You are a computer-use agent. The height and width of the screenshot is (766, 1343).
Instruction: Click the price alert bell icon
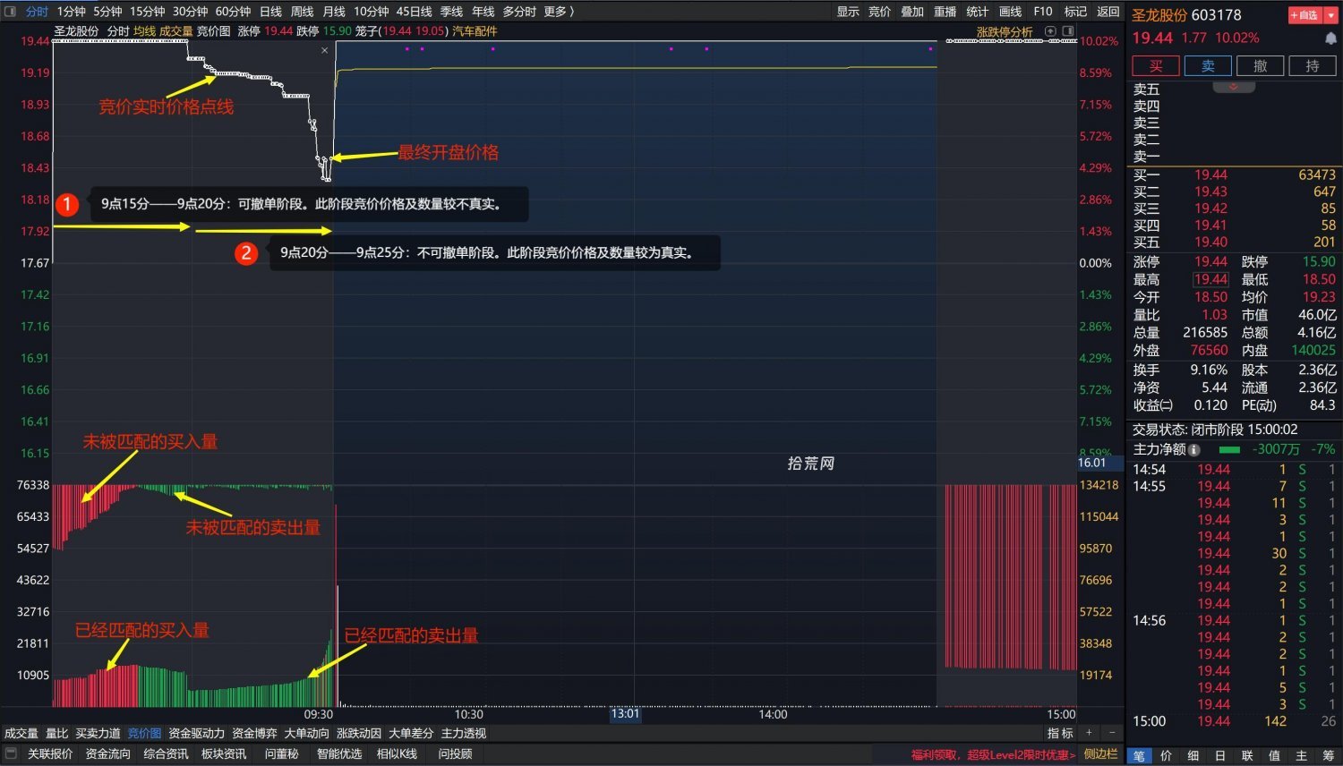pos(1330,38)
